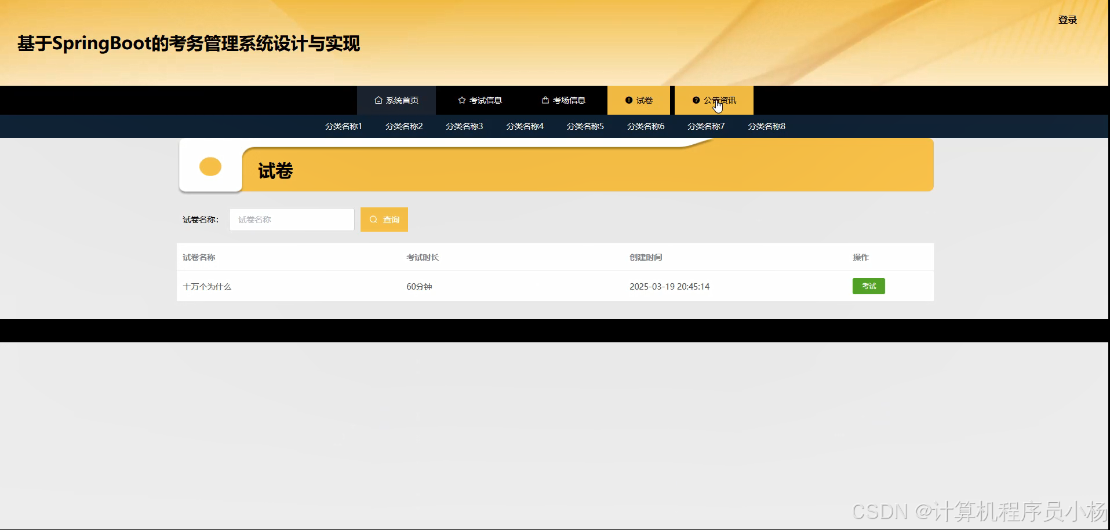Click the 2025-03-19 20:45:14 timestamp cell
Screen dimensions: 1110x530
[669, 287]
